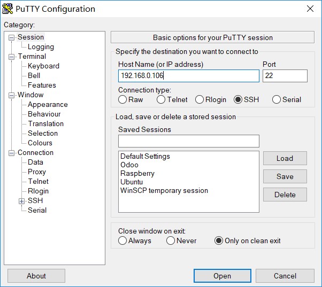The height and width of the screenshot is (287, 322).
Task: Click the Host Name input field
Action: (188, 76)
